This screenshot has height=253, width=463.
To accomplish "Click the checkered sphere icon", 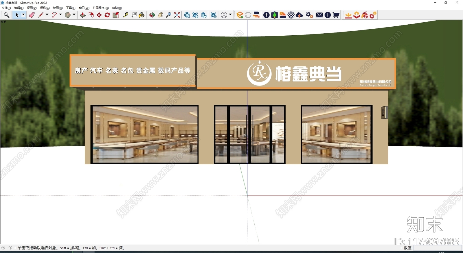I will 291,15.
